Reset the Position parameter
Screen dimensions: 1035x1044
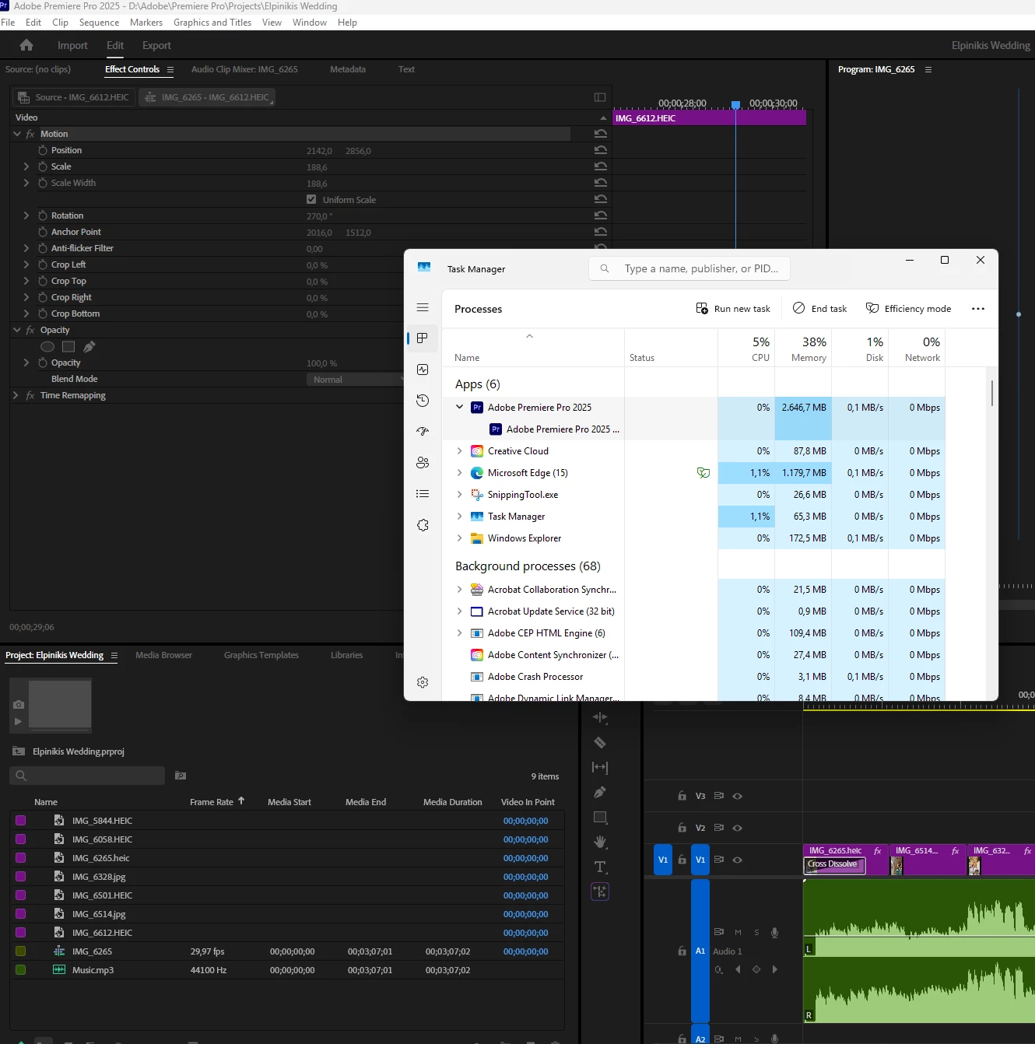(x=600, y=150)
